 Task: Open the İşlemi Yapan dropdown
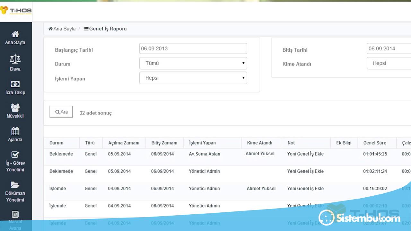[193, 78]
